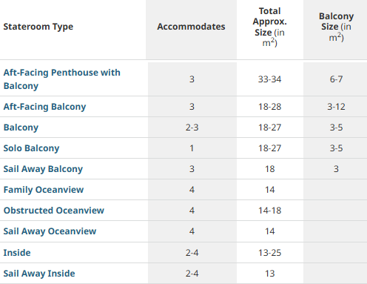This screenshot has width=367, height=284.
Task: Select the Sail Away Inside link
Action: 39,274
